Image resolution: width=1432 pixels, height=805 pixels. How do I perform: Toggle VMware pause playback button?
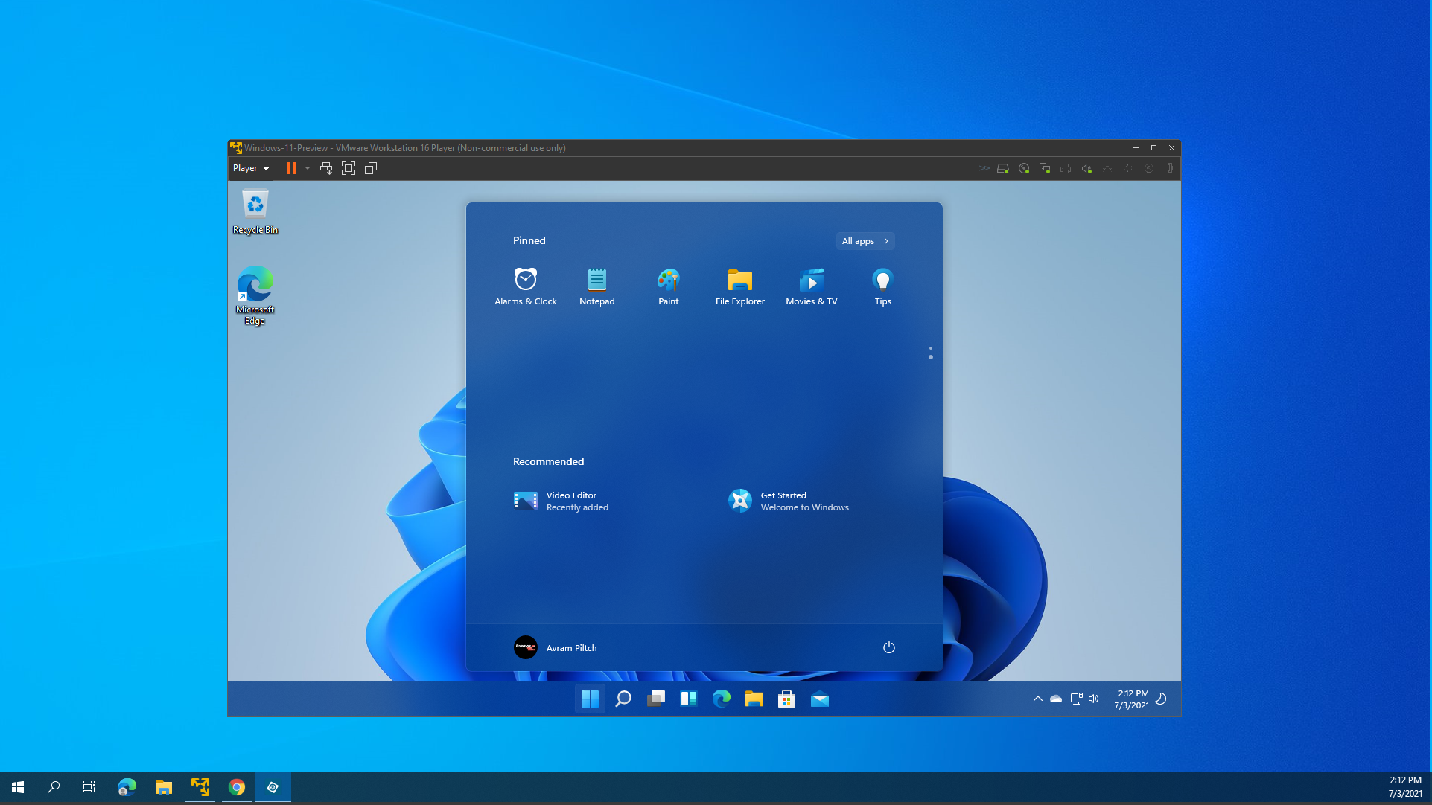[292, 168]
